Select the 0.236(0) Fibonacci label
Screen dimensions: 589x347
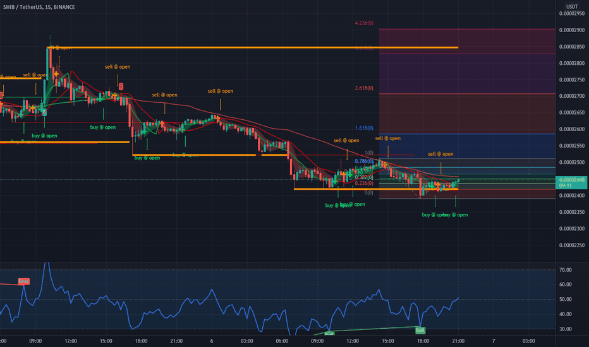364,183
